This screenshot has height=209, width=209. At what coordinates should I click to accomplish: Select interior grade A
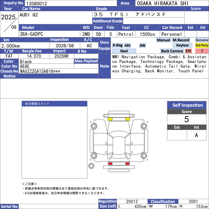196,135
